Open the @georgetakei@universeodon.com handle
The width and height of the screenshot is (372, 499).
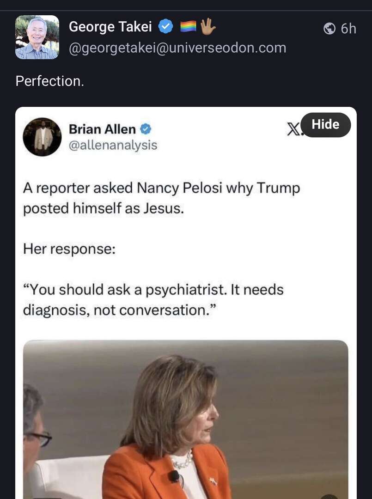(177, 48)
